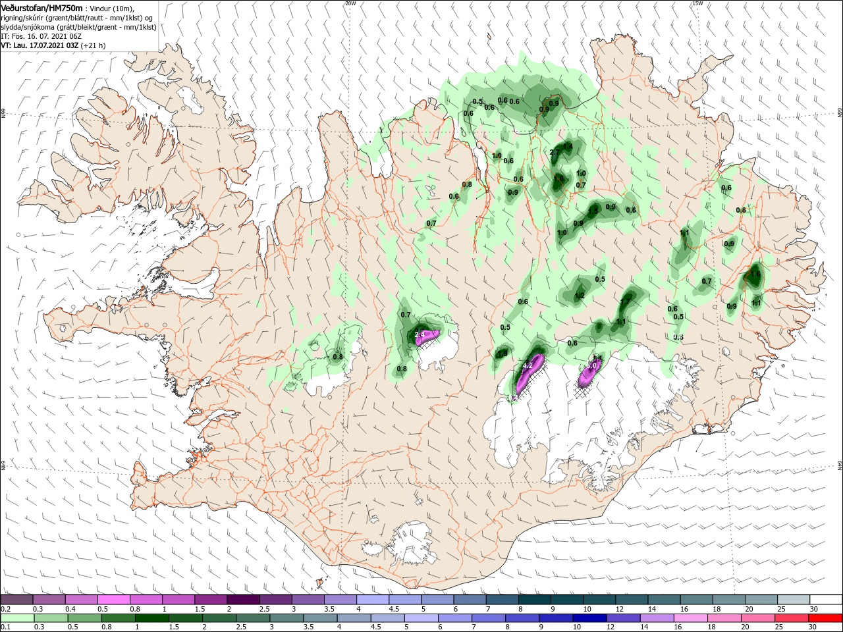Viewport: 843px width, 632px height.
Task: Click the darkest purple swatch in snow legend
Action: [x=242, y=600]
